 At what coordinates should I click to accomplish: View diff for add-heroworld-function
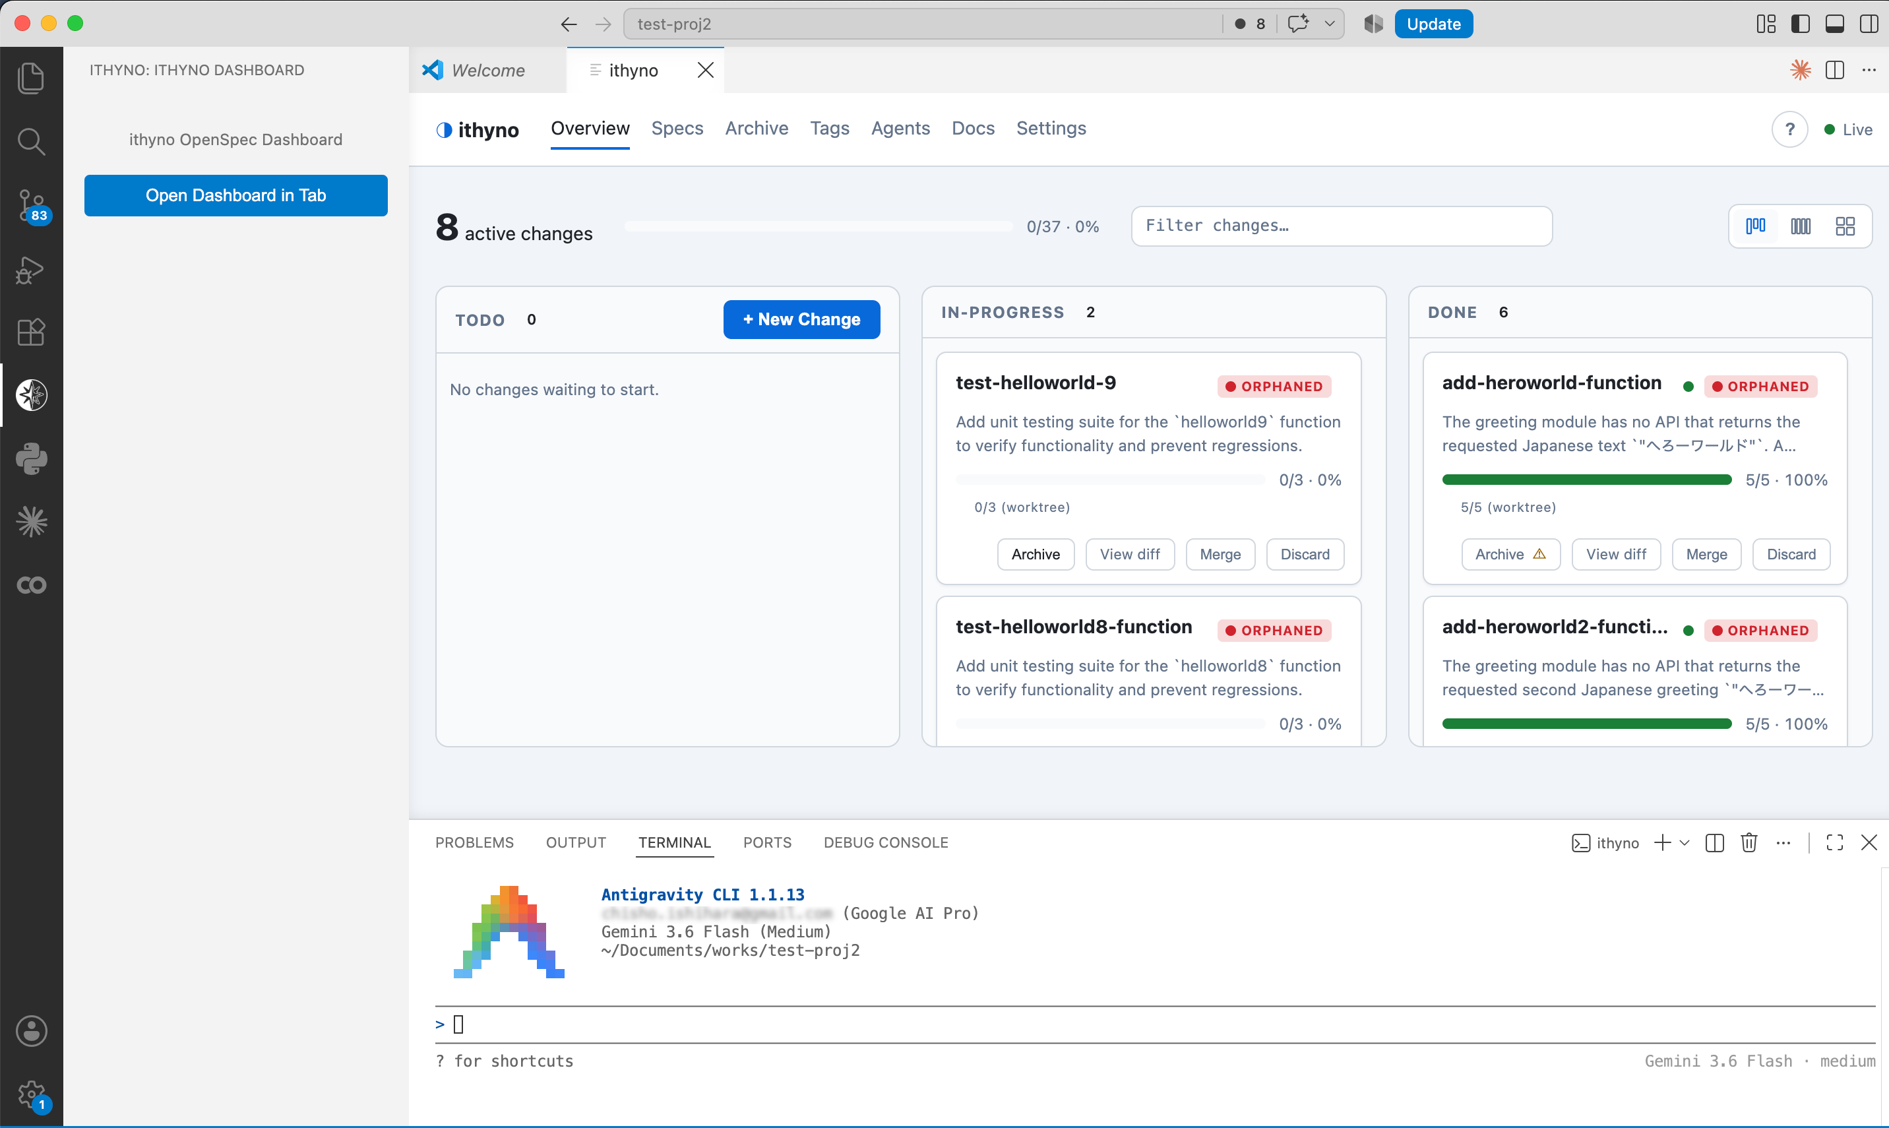[x=1615, y=554]
